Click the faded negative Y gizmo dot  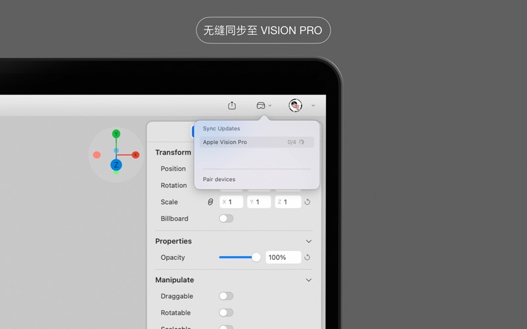(117, 172)
